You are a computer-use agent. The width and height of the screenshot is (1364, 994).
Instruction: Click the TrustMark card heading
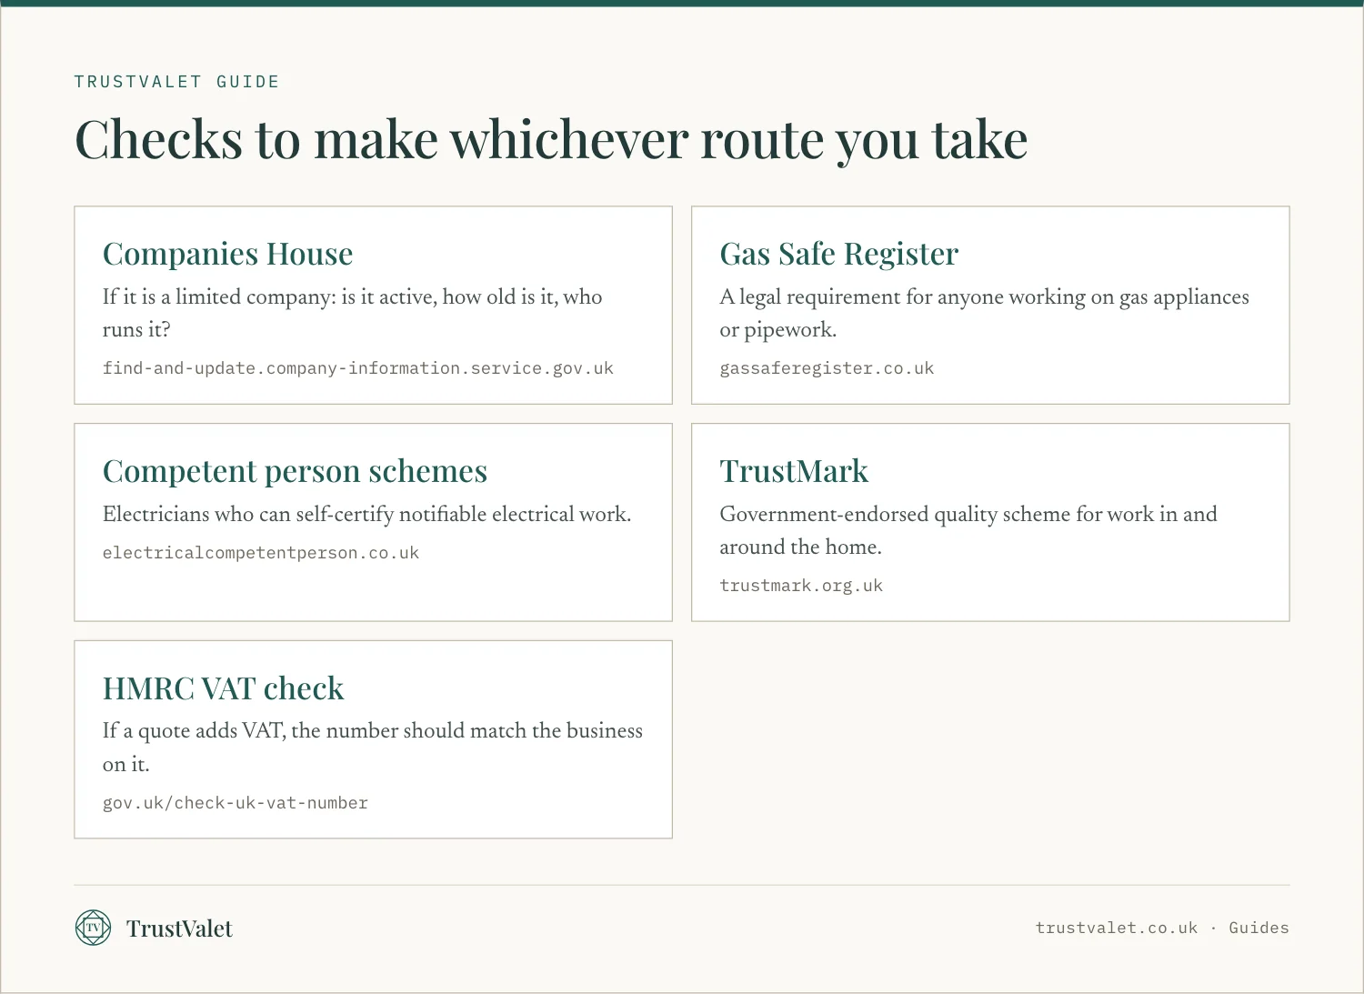tap(794, 471)
